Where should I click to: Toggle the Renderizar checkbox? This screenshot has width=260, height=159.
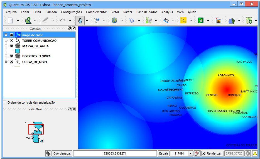pos(203,153)
